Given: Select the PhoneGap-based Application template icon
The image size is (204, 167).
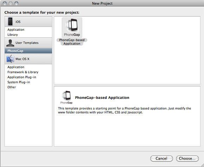Looking at the screenshot, I should pos(72,28).
